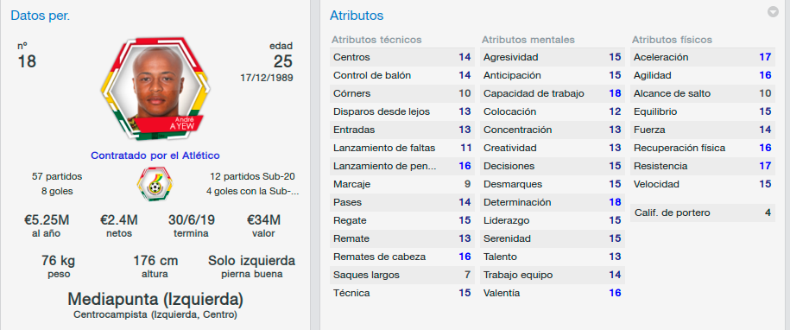
Task: Click the Atributos panel heading
Action: tap(357, 16)
